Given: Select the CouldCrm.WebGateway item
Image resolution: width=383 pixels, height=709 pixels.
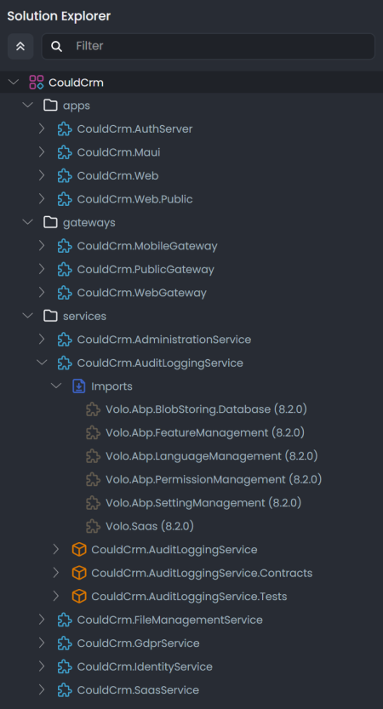Looking at the screenshot, I should click(141, 293).
